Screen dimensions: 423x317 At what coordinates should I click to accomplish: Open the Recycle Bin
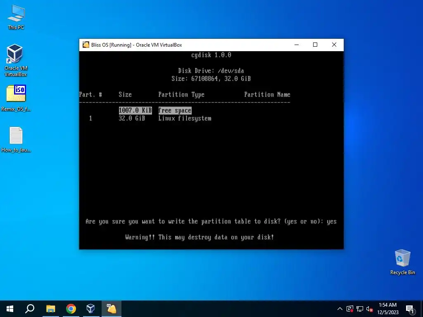[x=402, y=262]
